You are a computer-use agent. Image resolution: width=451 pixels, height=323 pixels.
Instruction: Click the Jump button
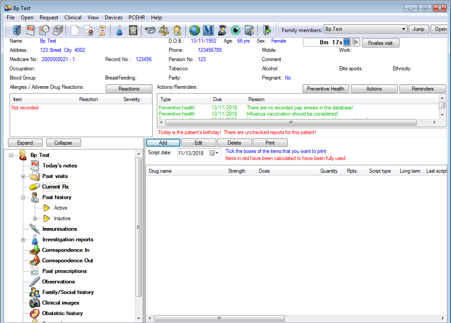tap(418, 29)
